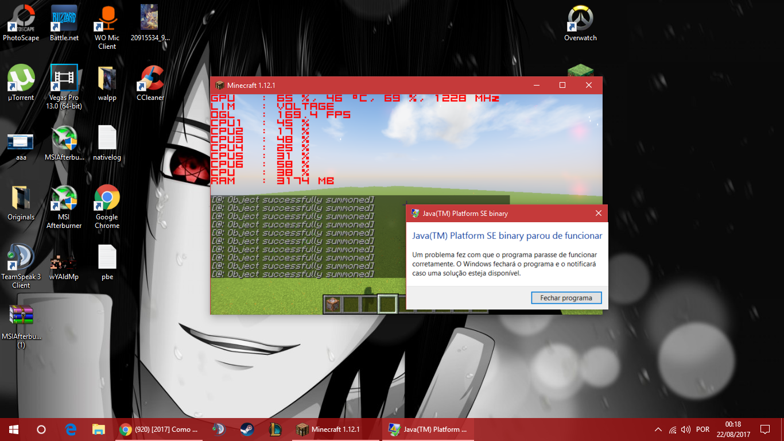
Task: Select the command block hotbar slot
Action: 332,305
